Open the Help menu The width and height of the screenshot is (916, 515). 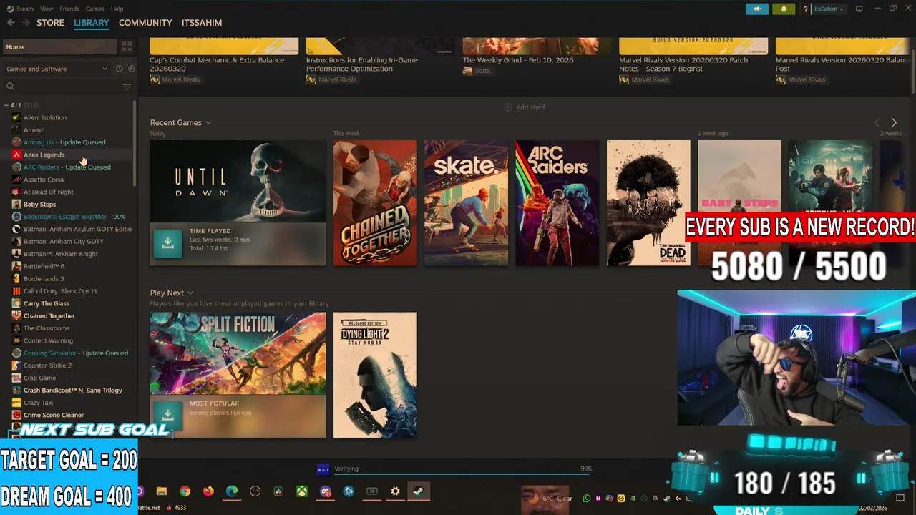click(117, 9)
